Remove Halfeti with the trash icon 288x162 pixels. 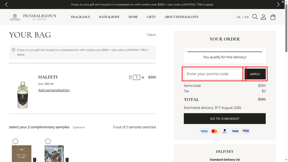[x=130, y=77]
